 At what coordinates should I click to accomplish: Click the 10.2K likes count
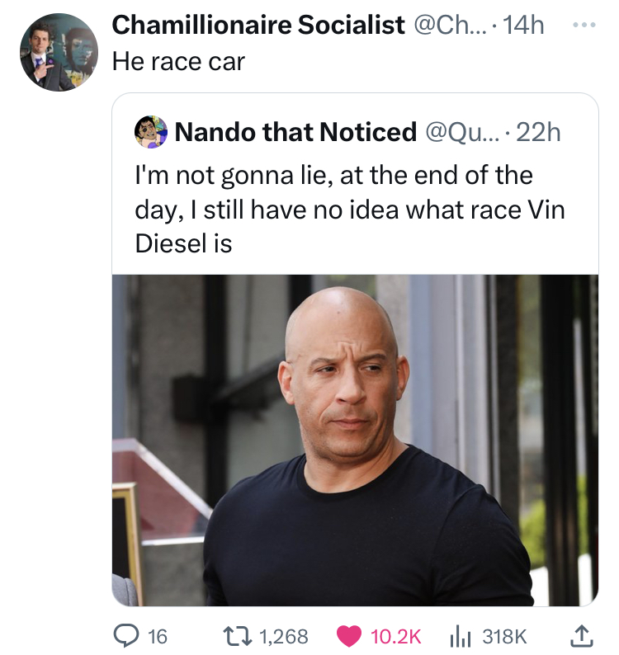pos(396,636)
